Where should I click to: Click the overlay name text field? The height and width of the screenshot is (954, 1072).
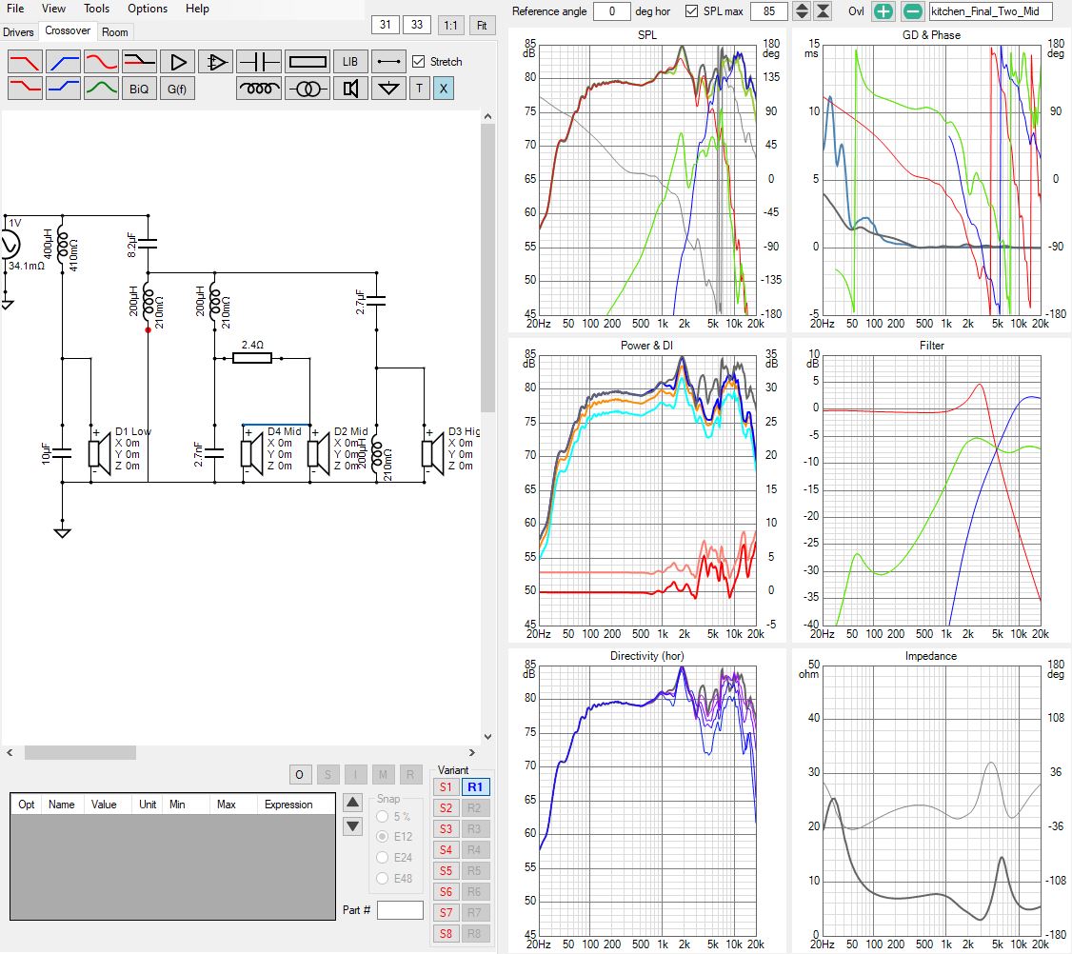pyautogui.click(x=990, y=10)
